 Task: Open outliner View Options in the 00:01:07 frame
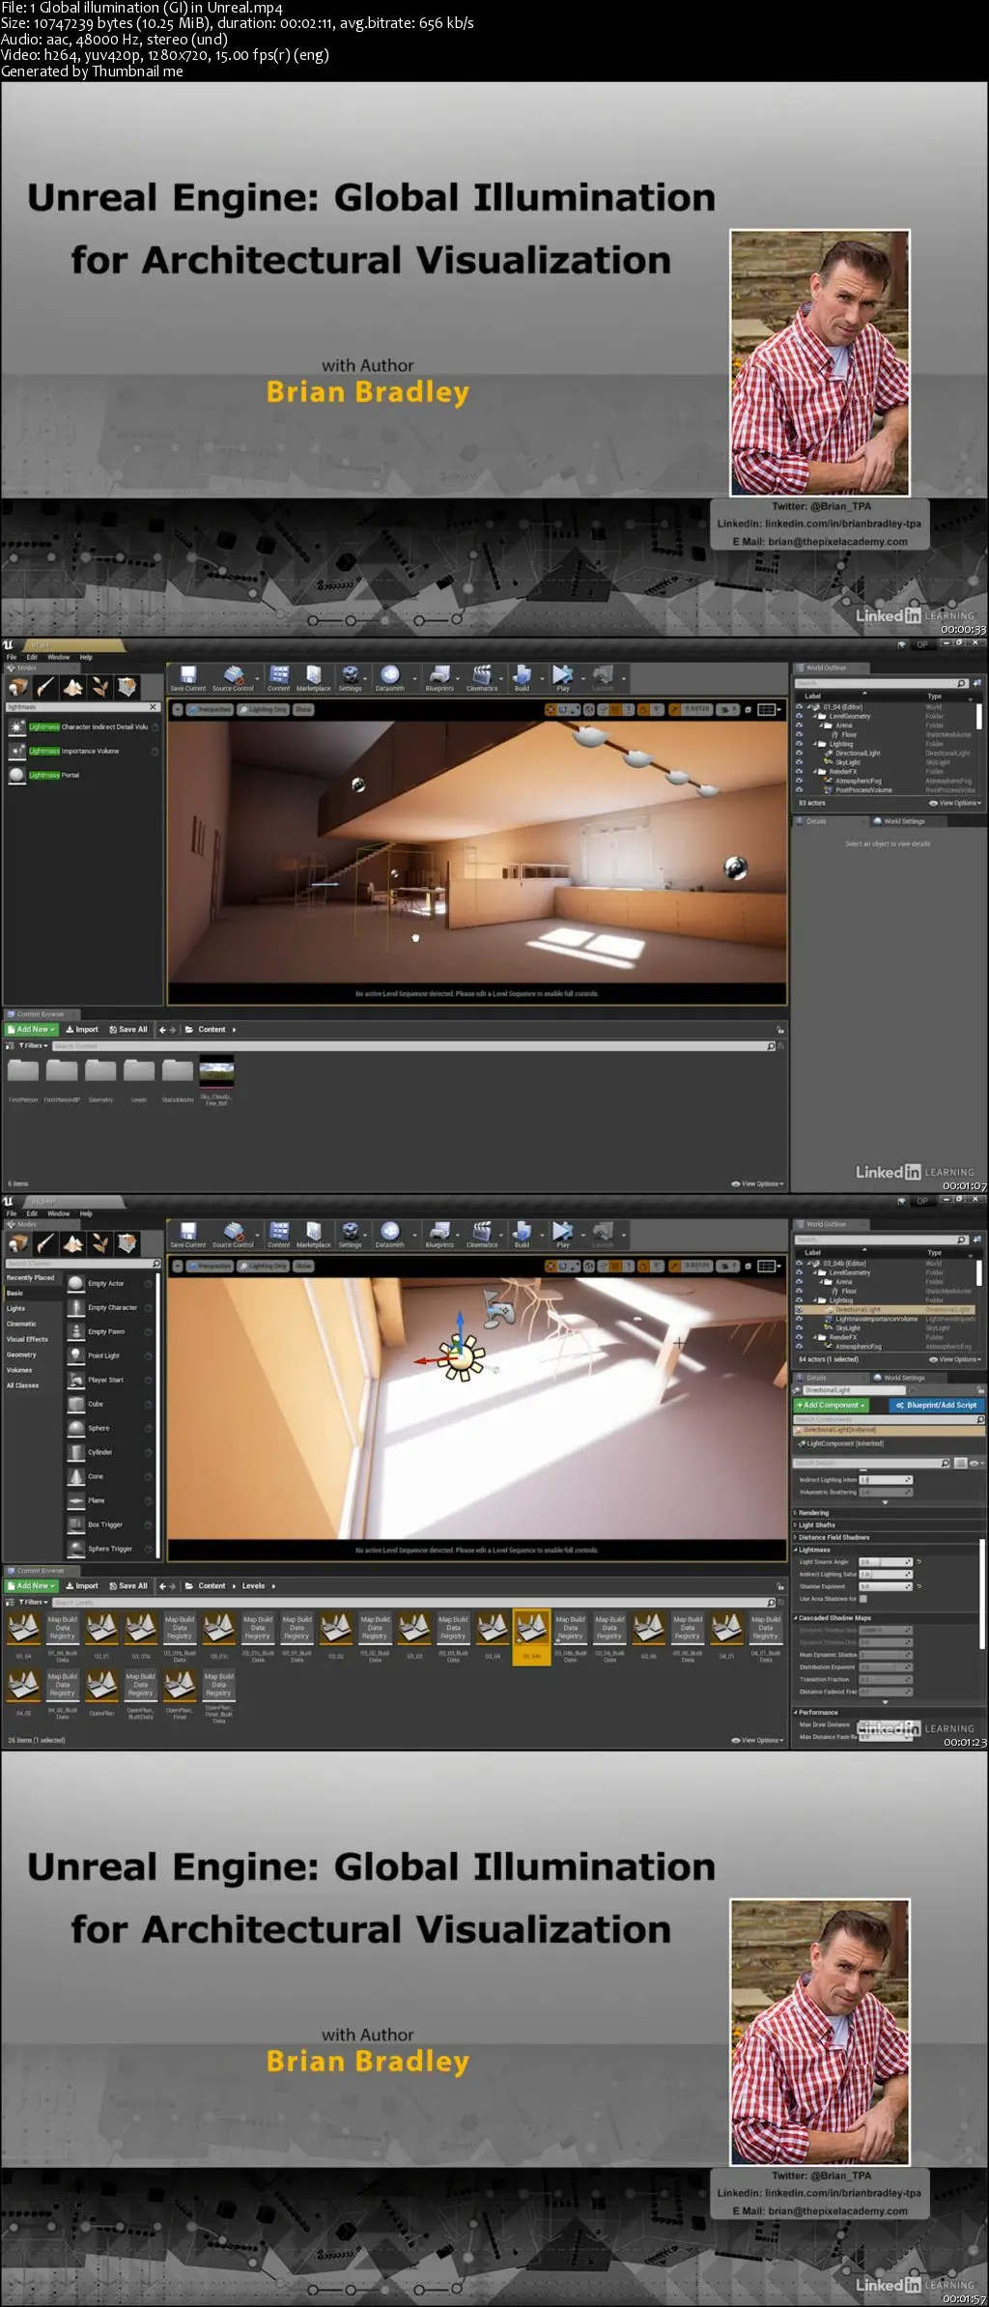tap(955, 803)
